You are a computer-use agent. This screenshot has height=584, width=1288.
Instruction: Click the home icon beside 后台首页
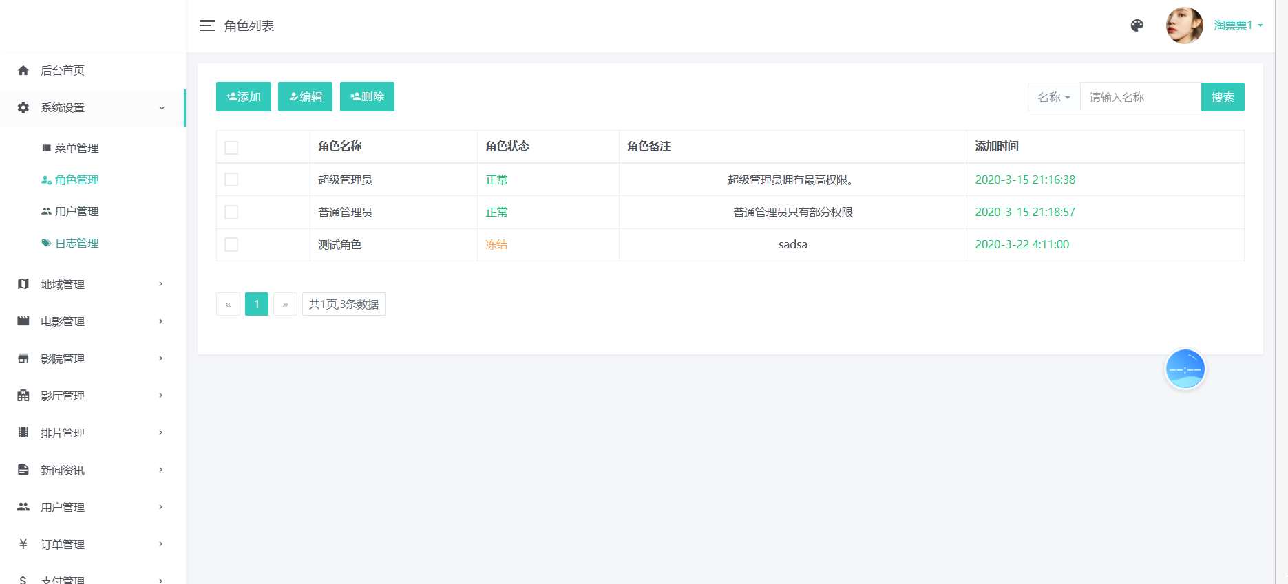click(23, 70)
